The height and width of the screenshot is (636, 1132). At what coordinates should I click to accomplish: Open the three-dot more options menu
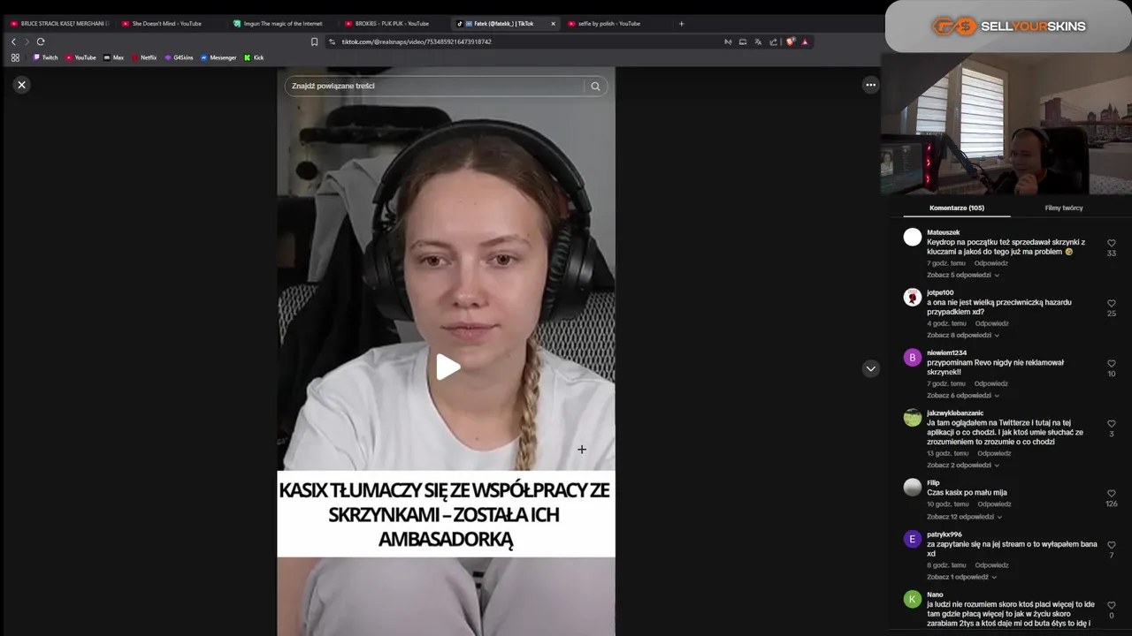[871, 85]
